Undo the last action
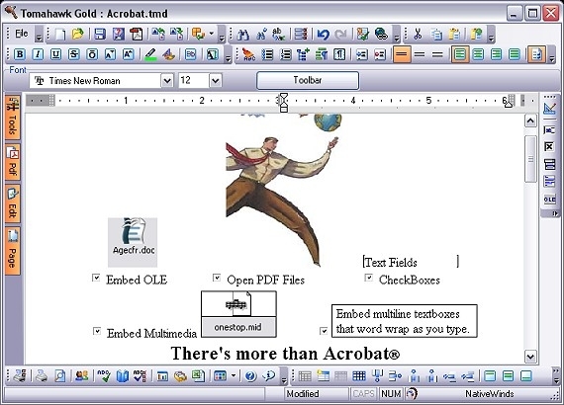The width and height of the screenshot is (564, 405). (323, 35)
